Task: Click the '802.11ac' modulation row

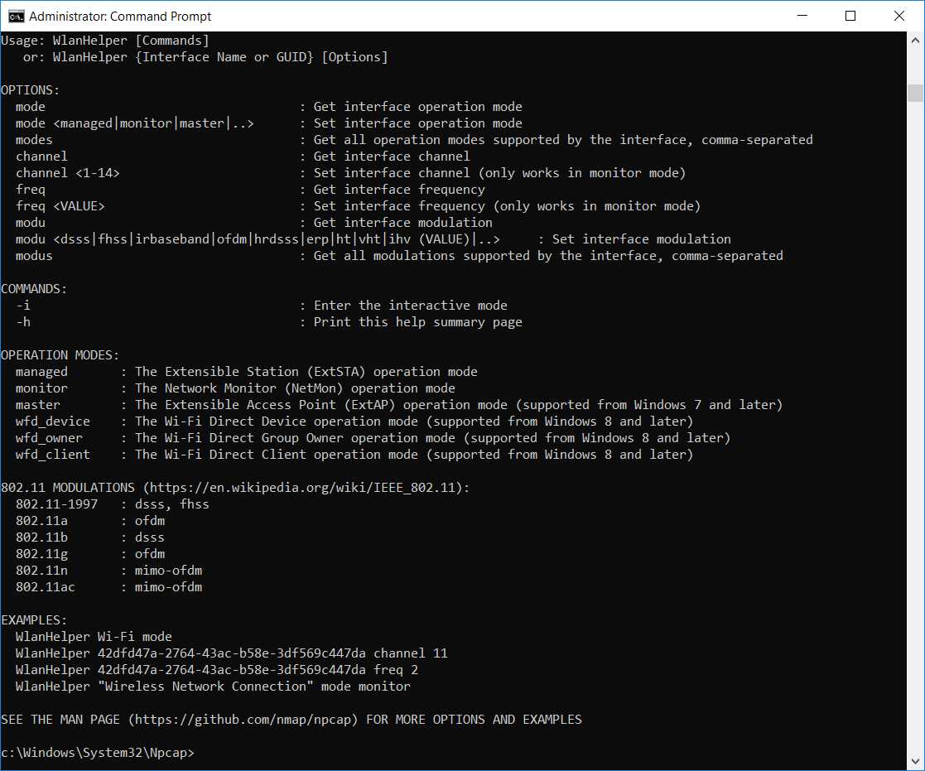Action: coord(46,587)
